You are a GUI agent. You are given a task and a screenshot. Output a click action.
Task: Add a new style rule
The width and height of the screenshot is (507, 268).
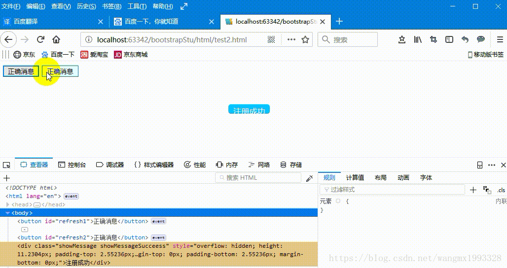pyautogui.click(x=473, y=190)
